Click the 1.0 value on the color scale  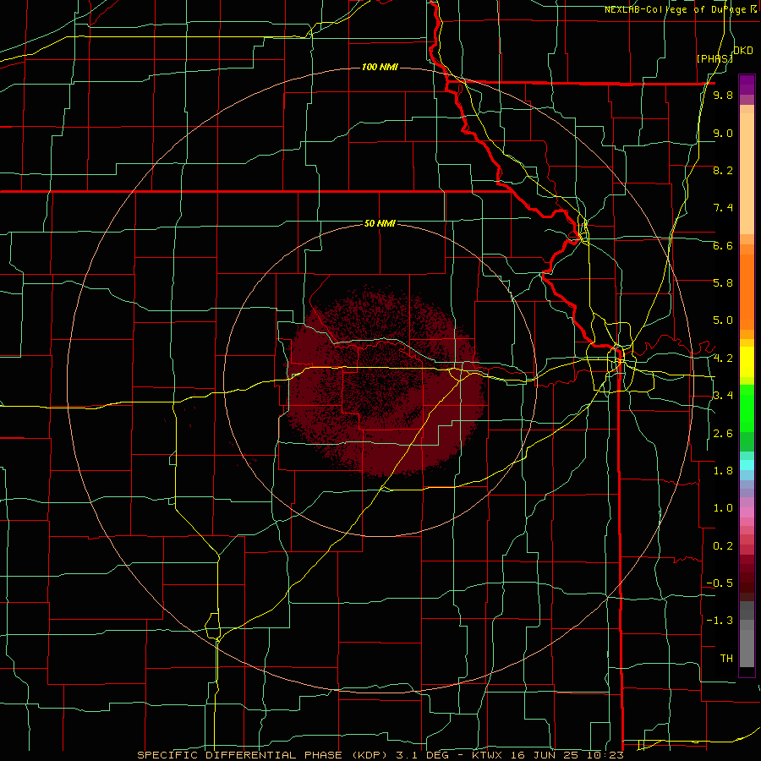(x=723, y=508)
